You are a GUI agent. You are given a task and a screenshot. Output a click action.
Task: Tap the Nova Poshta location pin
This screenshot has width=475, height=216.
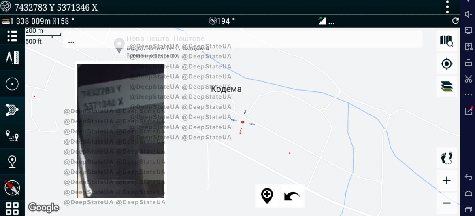pyautogui.click(x=119, y=45)
